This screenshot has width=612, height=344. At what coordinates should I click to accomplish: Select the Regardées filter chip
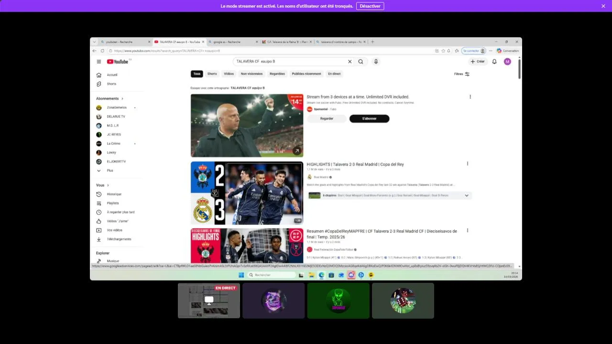point(277,74)
